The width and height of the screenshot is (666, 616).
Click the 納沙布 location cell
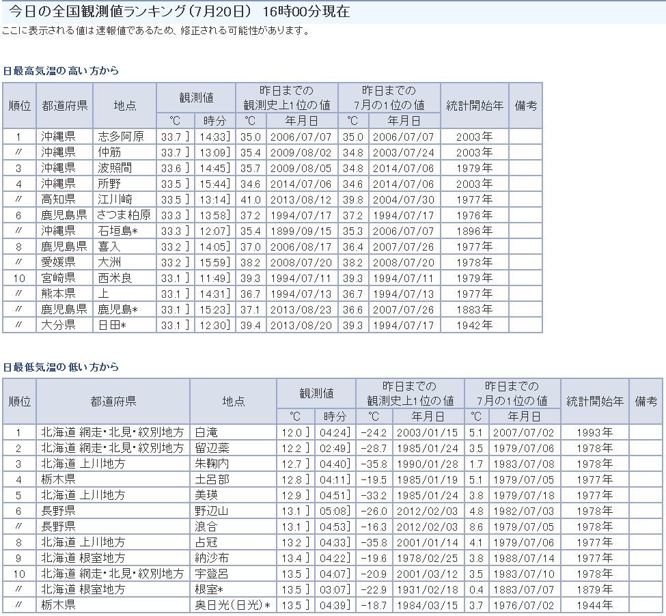pyautogui.click(x=211, y=558)
